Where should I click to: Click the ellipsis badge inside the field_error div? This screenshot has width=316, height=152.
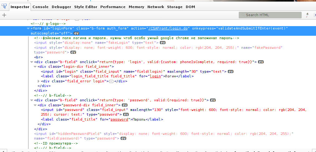tap(111, 81)
